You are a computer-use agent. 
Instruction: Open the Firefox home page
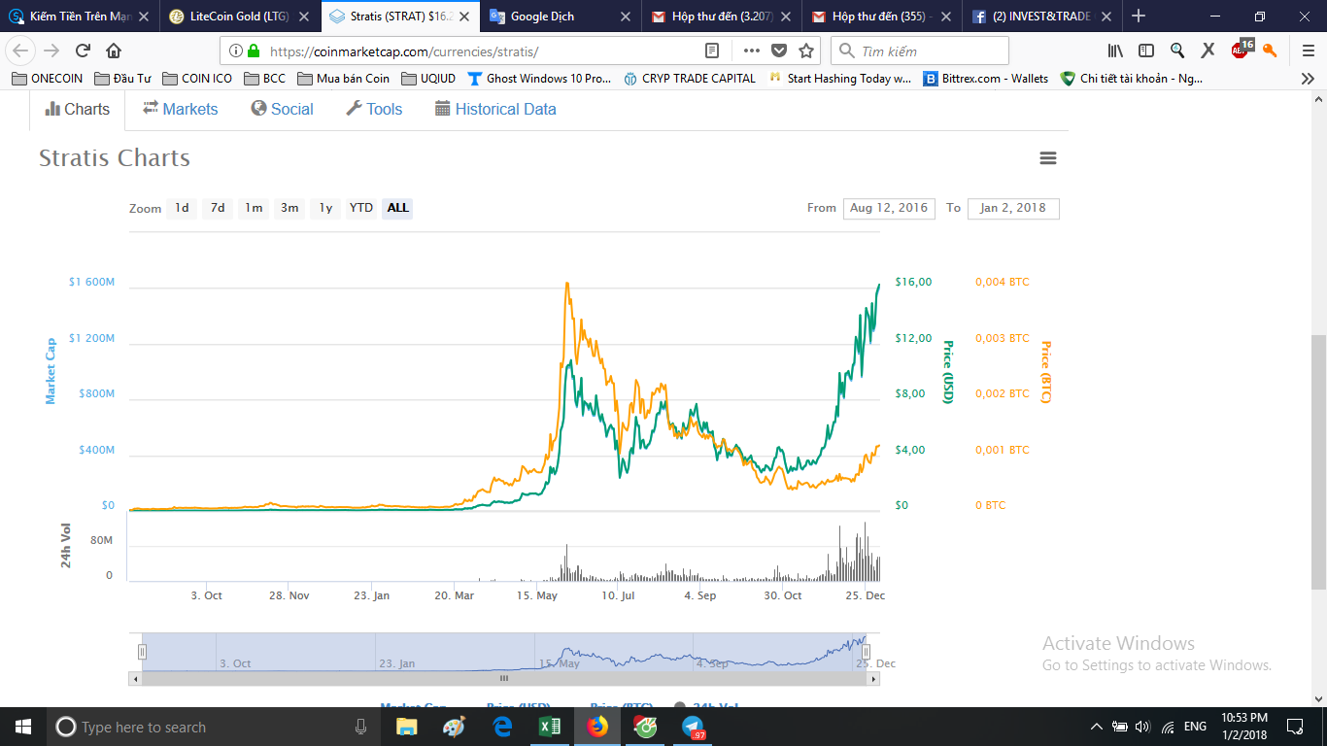pos(114,51)
